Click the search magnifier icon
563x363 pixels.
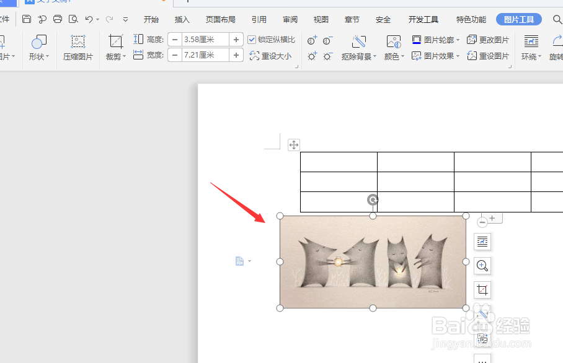pyautogui.click(x=557, y=19)
